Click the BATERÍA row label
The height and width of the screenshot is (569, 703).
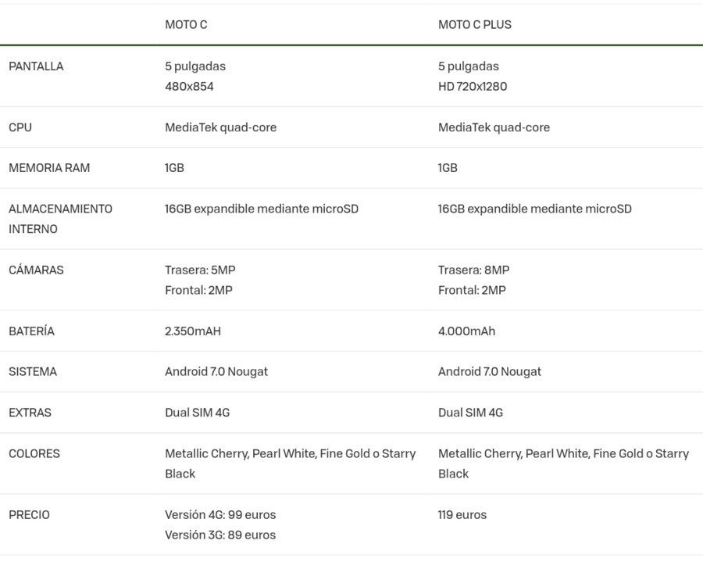[31, 331]
